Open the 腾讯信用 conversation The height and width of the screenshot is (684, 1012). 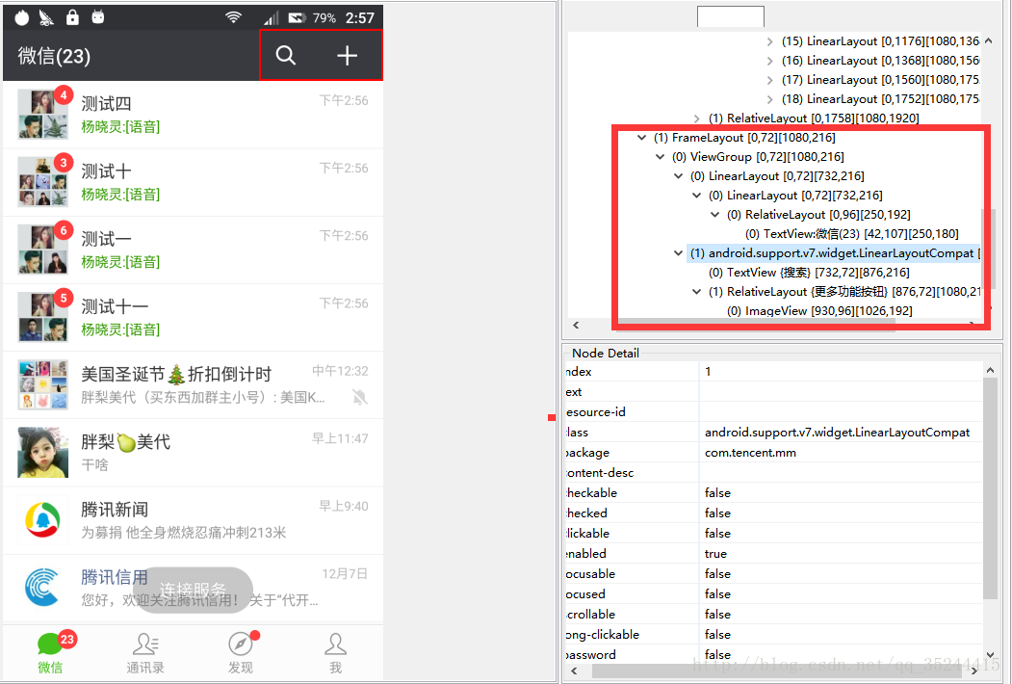pyautogui.click(x=193, y=588)
